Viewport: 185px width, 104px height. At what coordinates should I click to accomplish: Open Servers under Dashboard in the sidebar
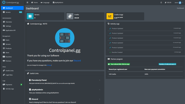click(x=12, y=12)
